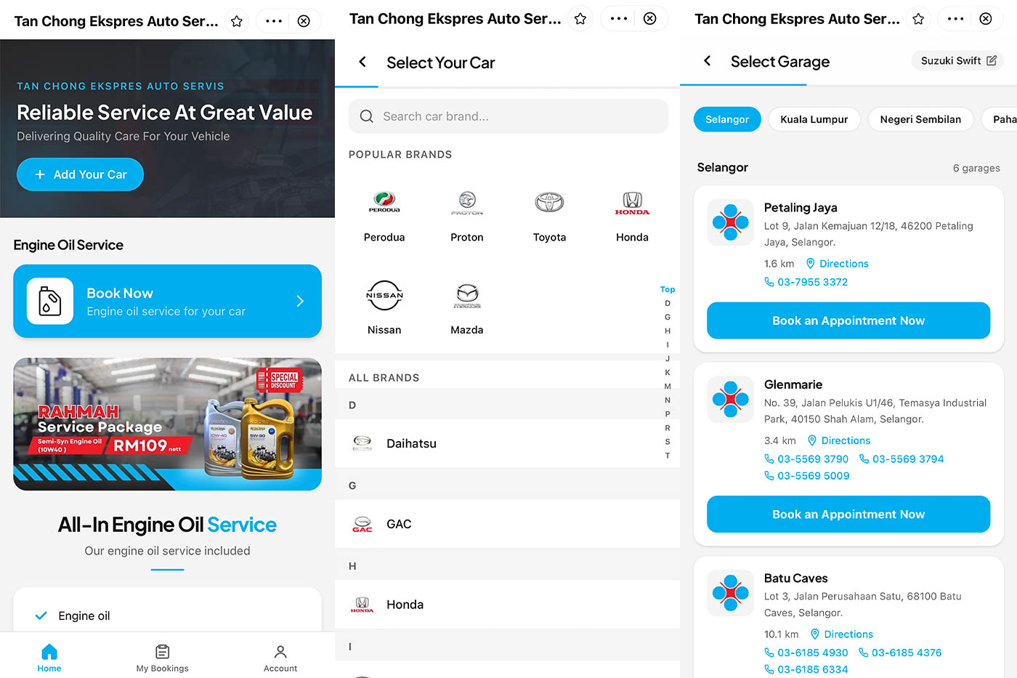Focus the Search car brand field
Viewport: 1017px width, 678px height.
click(508, 116)
